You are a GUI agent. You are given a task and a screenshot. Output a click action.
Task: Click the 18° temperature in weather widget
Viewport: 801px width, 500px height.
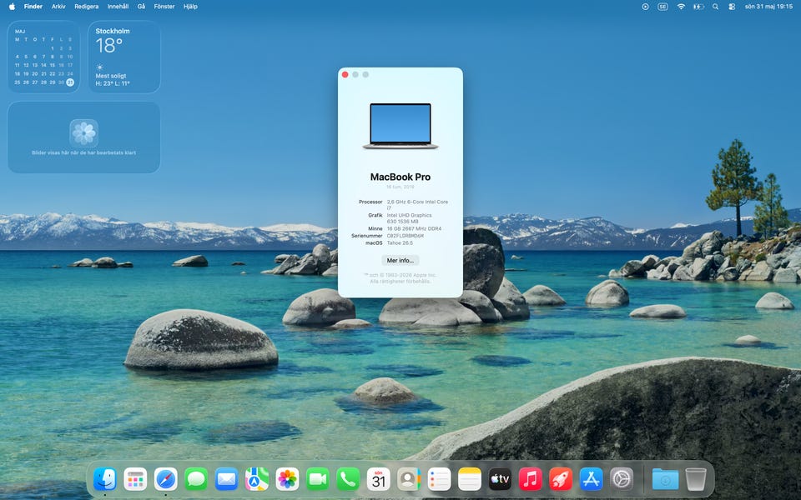point(108,46)
